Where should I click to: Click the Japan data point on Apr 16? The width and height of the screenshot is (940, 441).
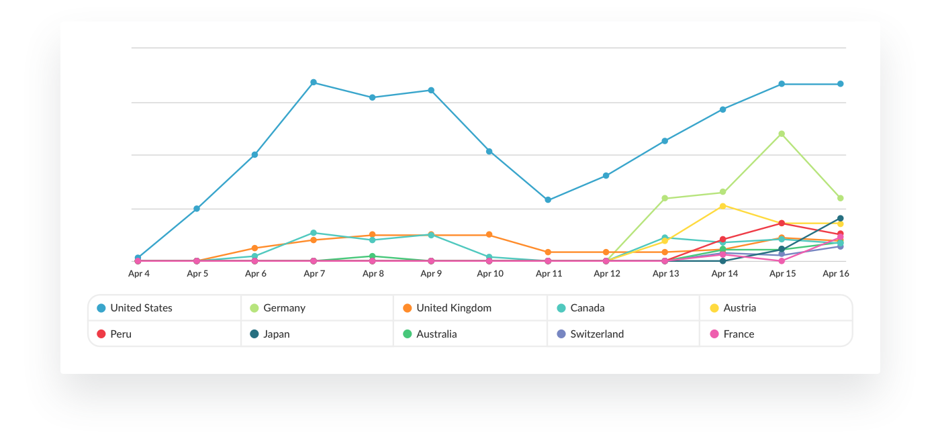click(x=840, y=218)
